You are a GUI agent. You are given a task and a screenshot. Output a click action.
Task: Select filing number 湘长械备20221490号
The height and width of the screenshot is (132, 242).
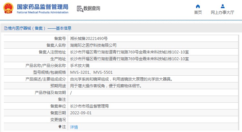(x=89, y=39)
